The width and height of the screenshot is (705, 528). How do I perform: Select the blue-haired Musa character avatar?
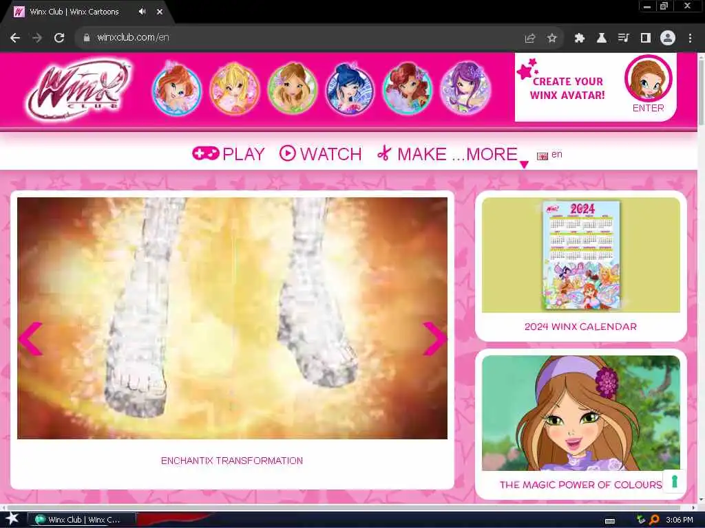click(350, 89)
